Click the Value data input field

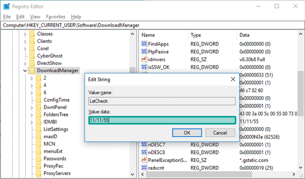pos(162,120)
